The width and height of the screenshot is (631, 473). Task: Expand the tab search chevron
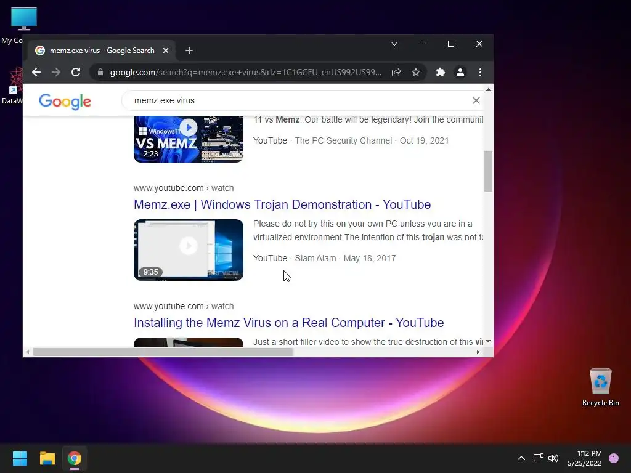pos(394,44)
